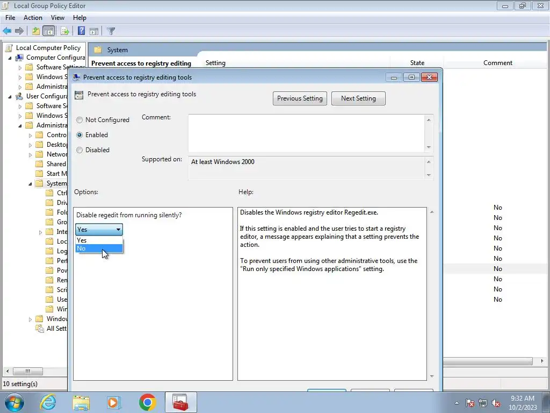Image resolution: width=550 pixels, height=413 pixels.
Task: Click the Up One Level toolbar icon
Action: click(36, 31)
